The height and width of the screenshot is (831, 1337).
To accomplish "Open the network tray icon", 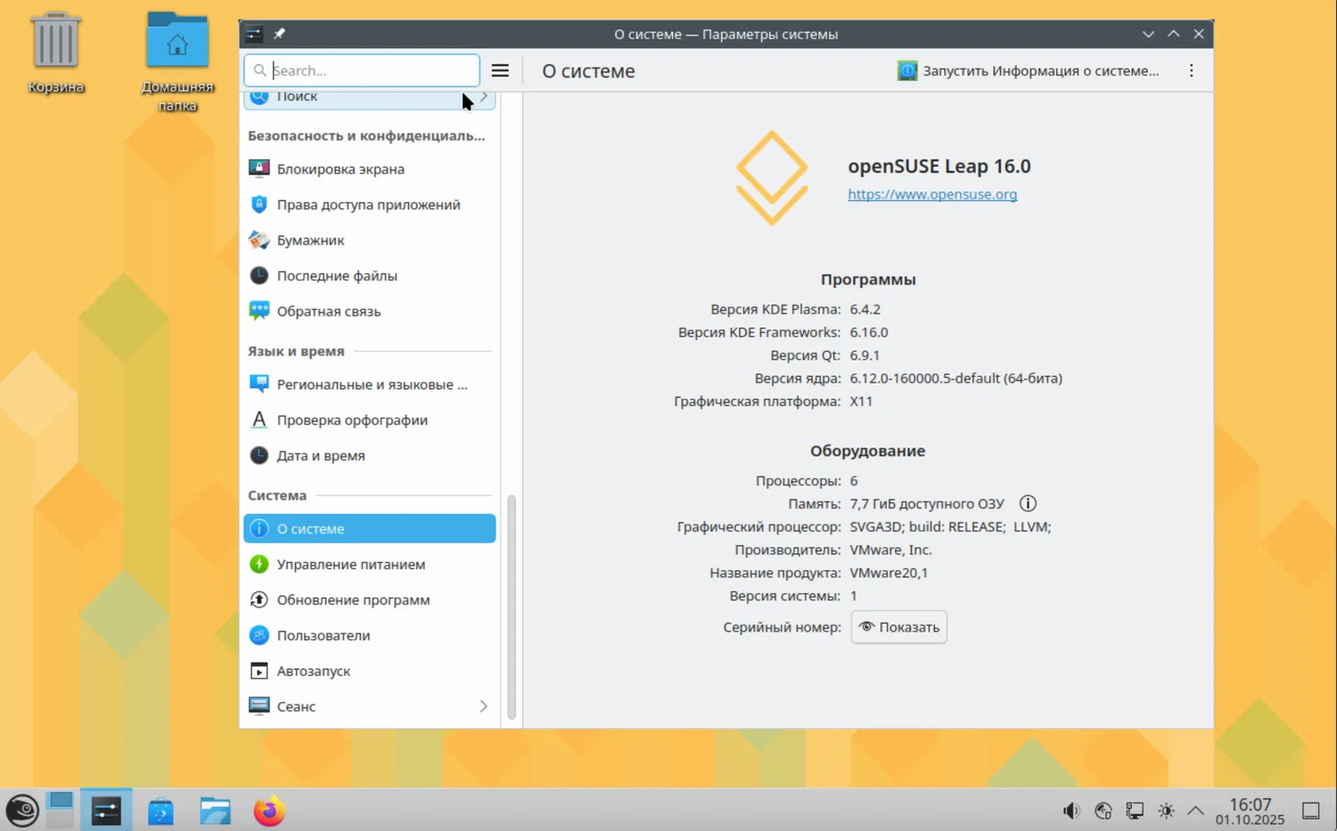I will [1103, 811].
